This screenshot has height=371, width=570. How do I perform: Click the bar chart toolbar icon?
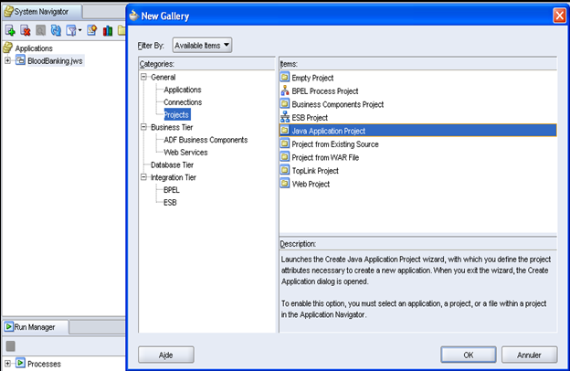pyautogui.click(x=107, y=30)
